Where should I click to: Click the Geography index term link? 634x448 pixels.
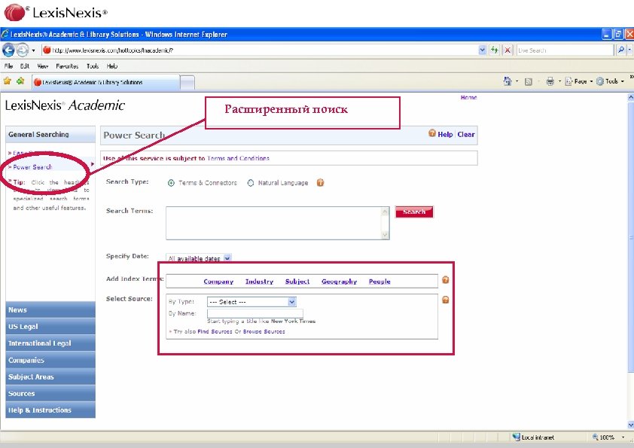(x=339, y=282)
